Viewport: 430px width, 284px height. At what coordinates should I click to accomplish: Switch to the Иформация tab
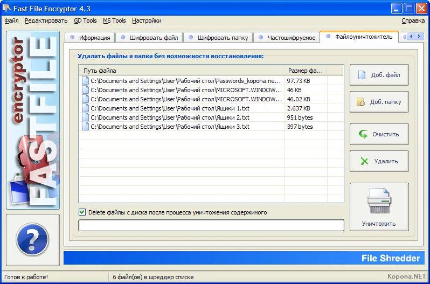(x=89, y=38)
